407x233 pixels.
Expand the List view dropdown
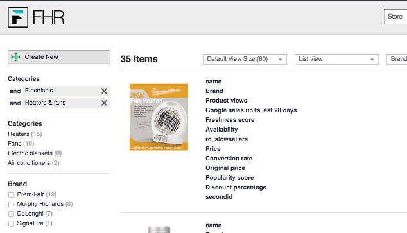[336, 59]
